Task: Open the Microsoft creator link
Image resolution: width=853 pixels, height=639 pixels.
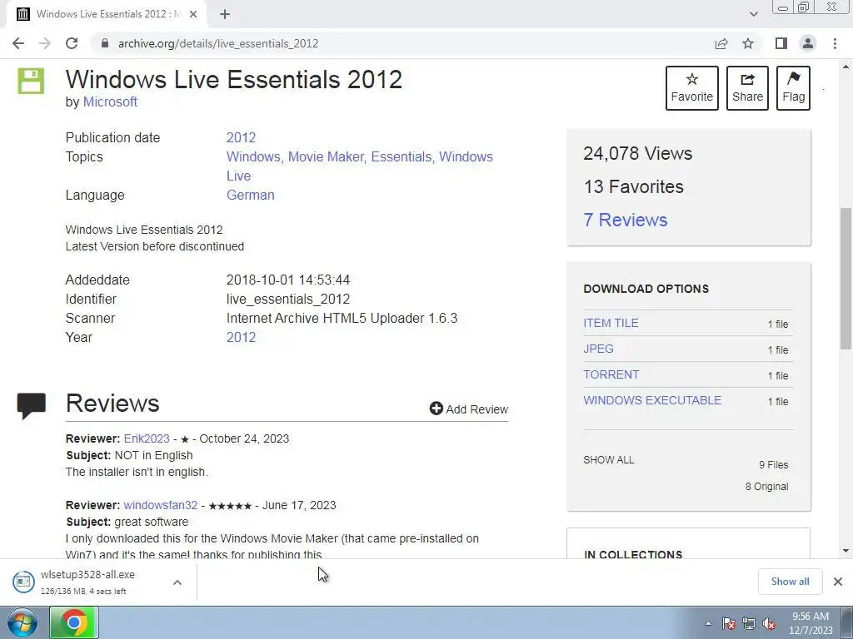Action: [x=110, y=102]
